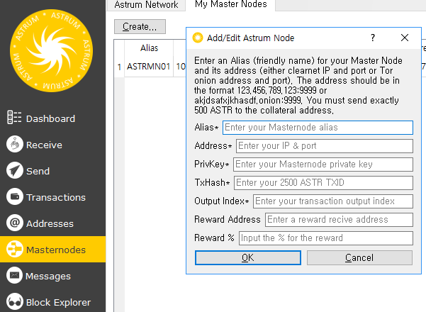Click the Create... button
The image size is (426, 312).
tap(140, 27)
